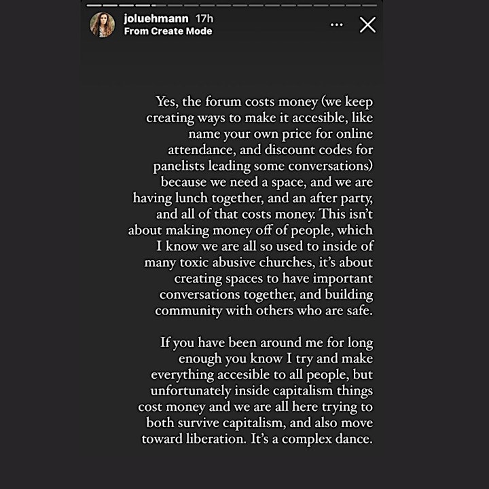Open the three-dot more options menu

pos(336,24)
